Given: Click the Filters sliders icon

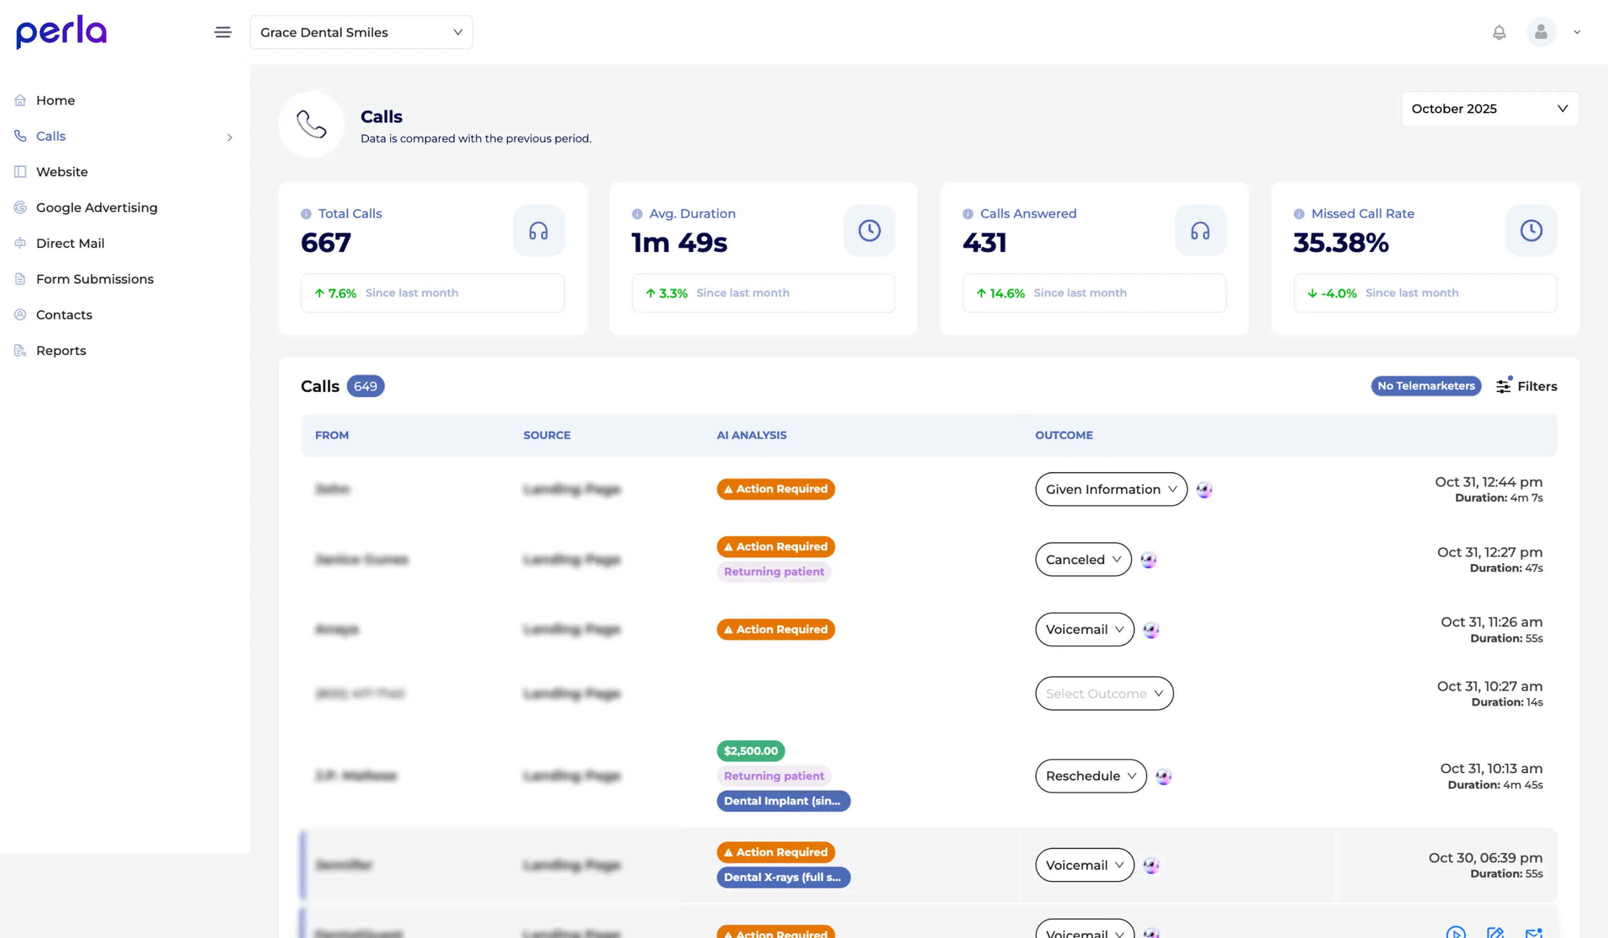Looking at the screenshot, I should coord(1503,386).
